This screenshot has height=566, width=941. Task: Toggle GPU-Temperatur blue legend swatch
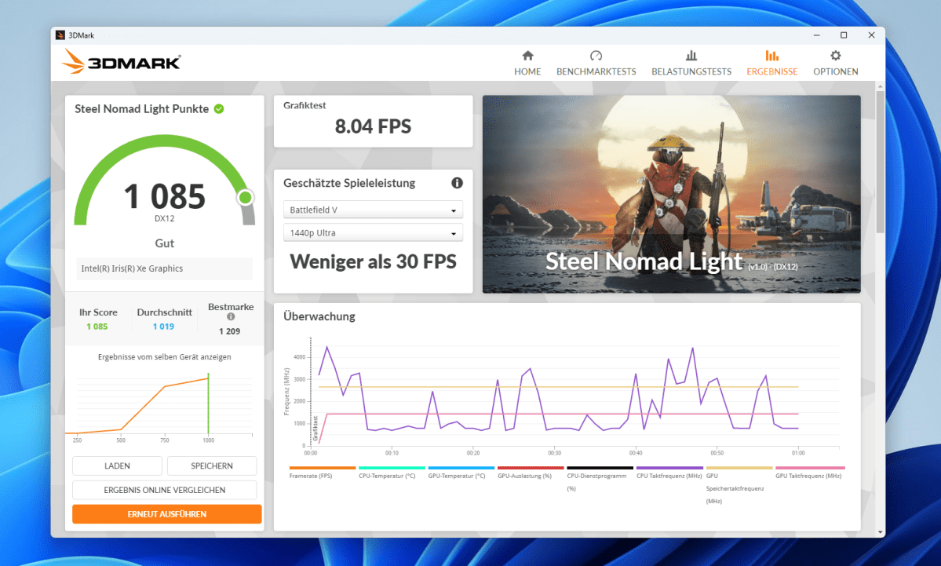click(x=461, y=468)
